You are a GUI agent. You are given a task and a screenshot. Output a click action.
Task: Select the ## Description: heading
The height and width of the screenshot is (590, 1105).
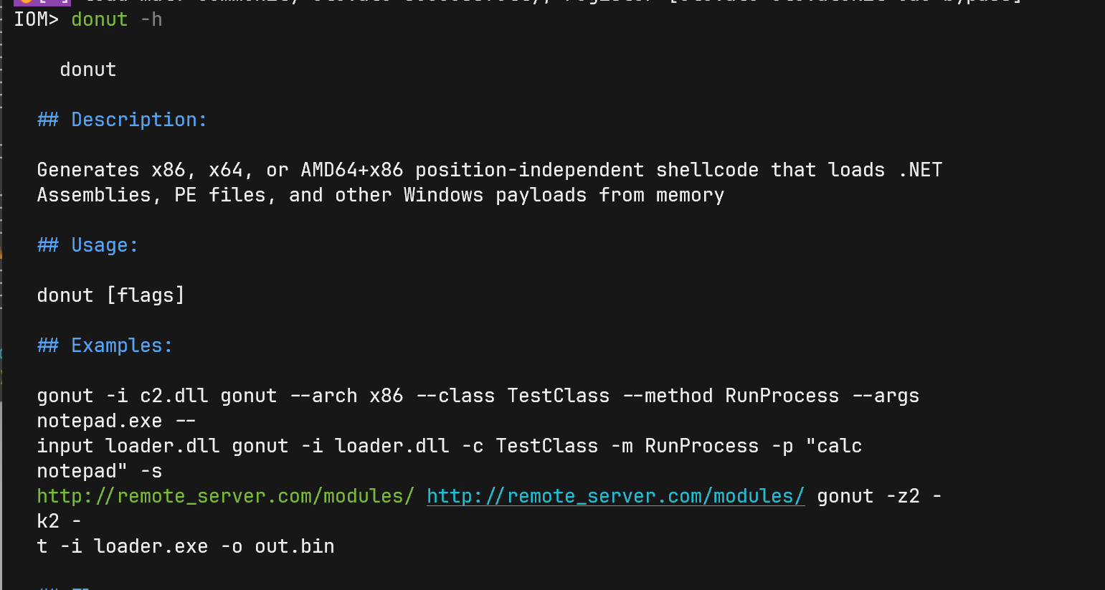[122, 120]
